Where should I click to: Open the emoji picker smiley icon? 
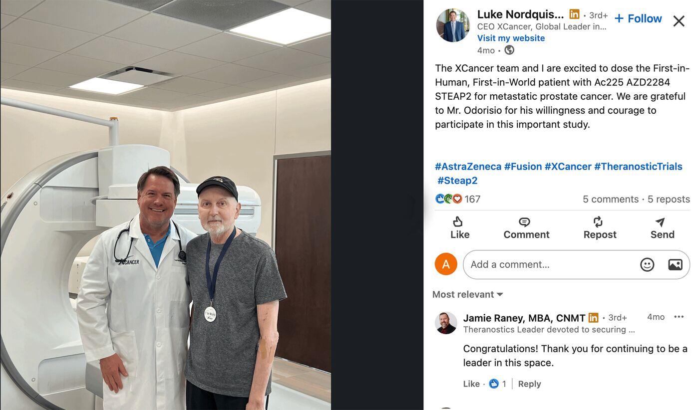pos(647,264)
